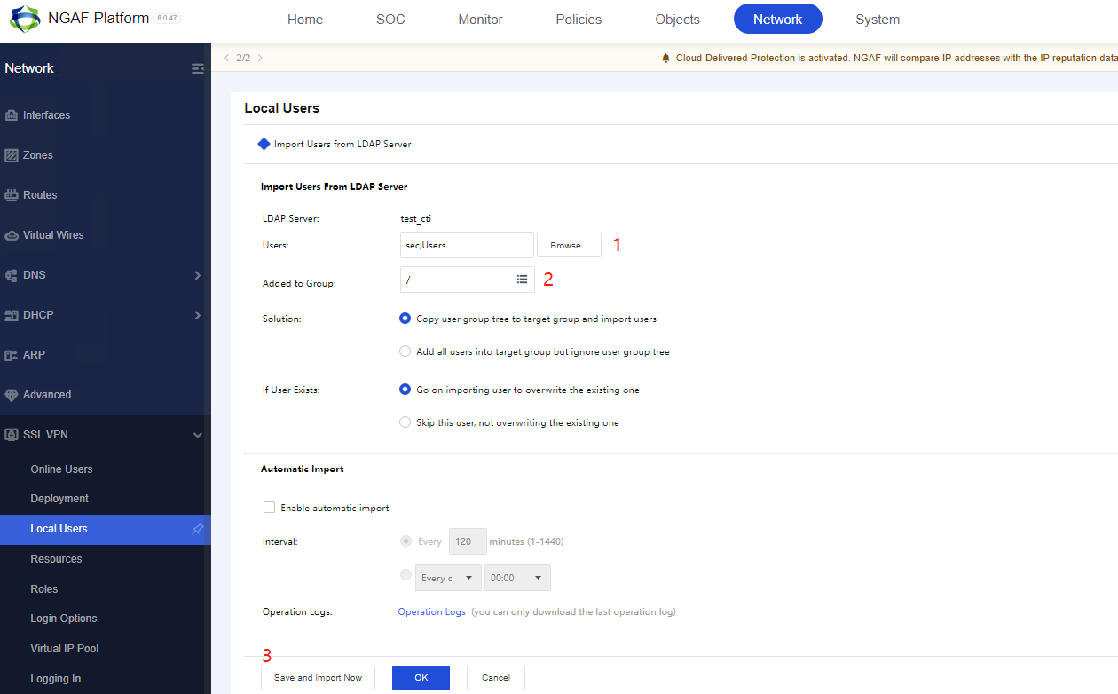The height and width of the screenshot is (694, 1118).
Task: Open the 00:00 time dropdown
Action: tap(516, 578)
